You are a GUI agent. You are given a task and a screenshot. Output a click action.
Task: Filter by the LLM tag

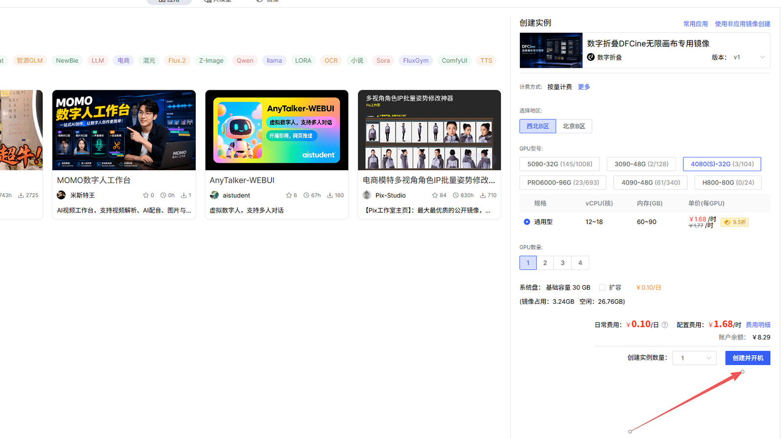click(x=98, y=60)
